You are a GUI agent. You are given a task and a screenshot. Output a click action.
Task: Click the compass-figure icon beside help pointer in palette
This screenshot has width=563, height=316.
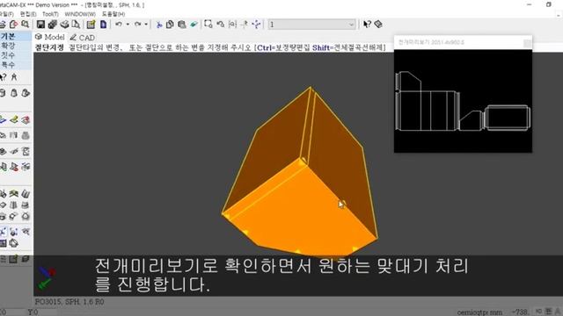click(x=14, y=77)
